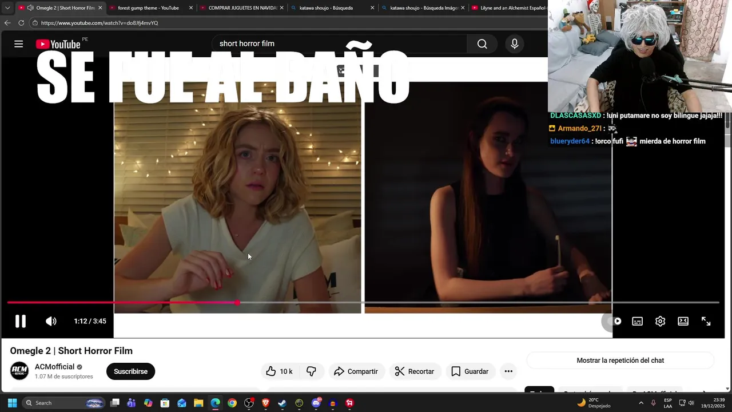Open the ACMofficial channel name link
The height and width of the screenshot is (412, 732).
pyautogui.click(x=55, y=367)
